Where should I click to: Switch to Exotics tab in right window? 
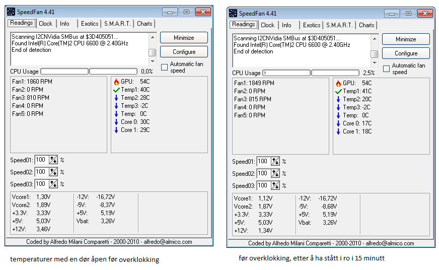312,25
